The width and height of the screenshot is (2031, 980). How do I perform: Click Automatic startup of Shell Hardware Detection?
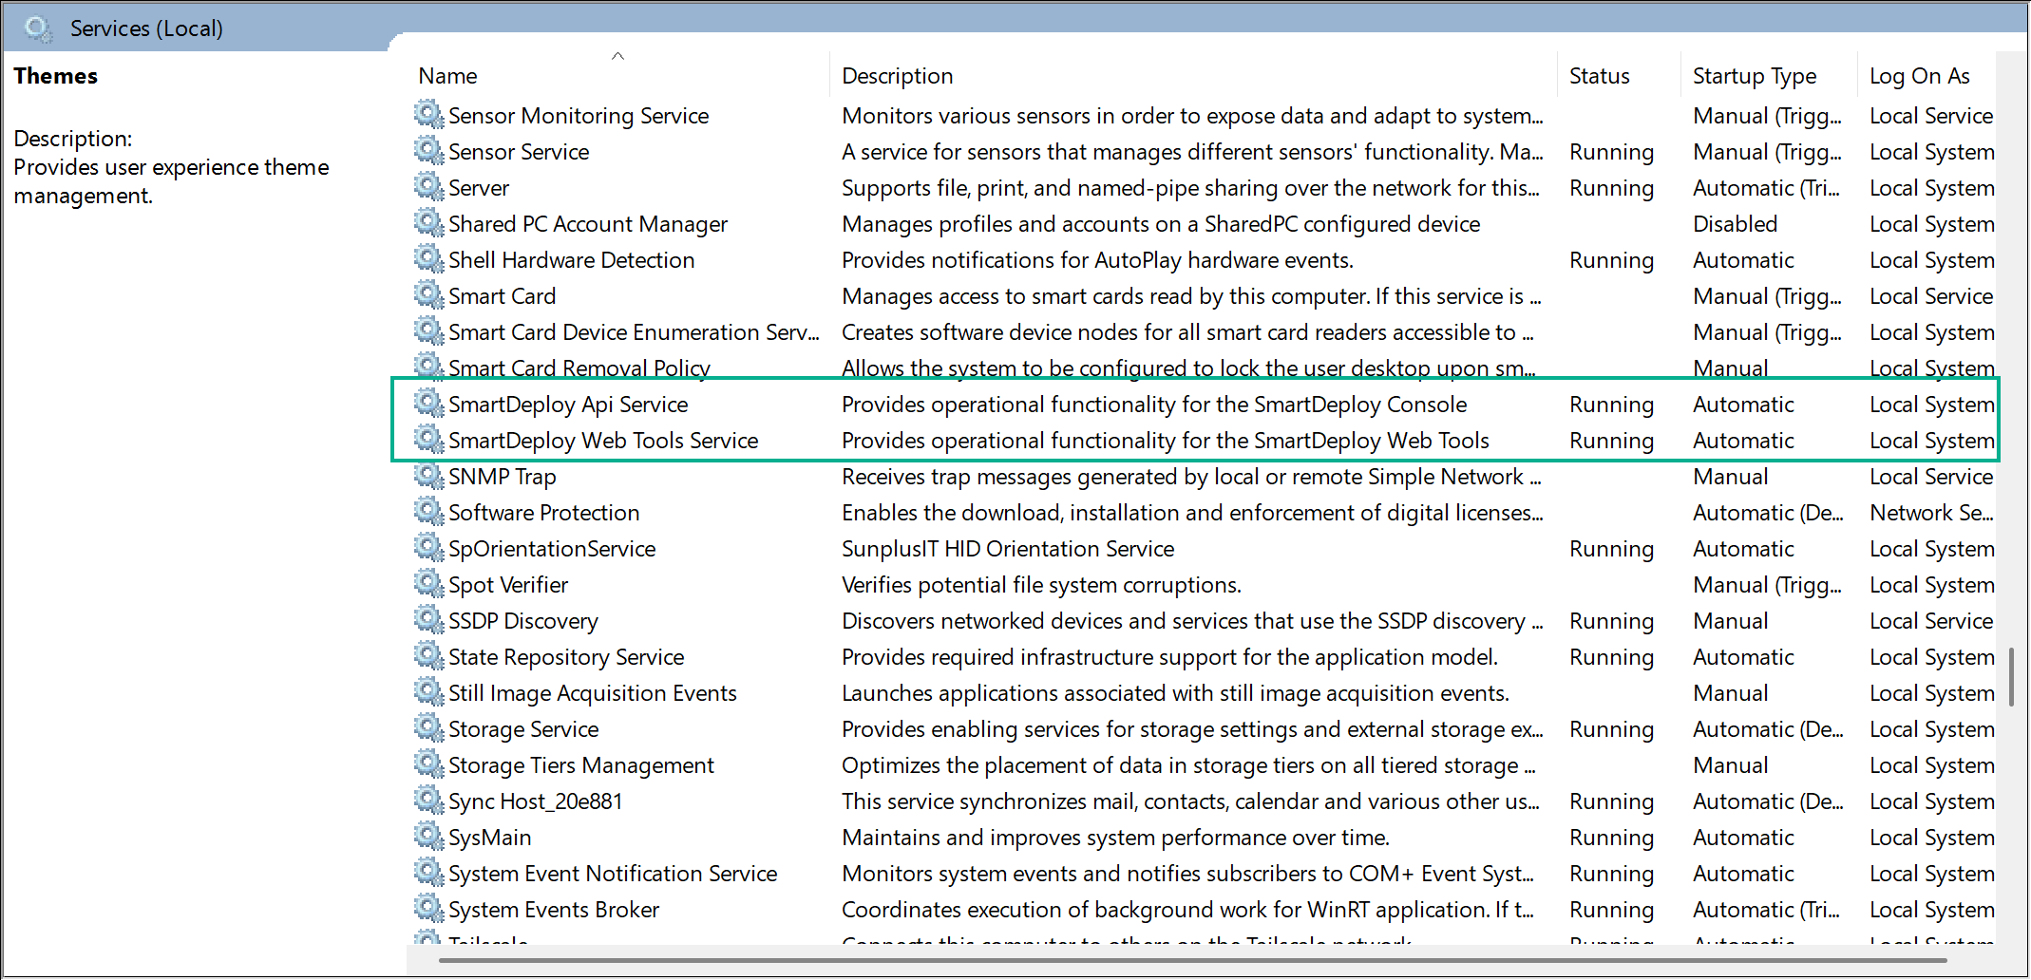click(1743, 260)
